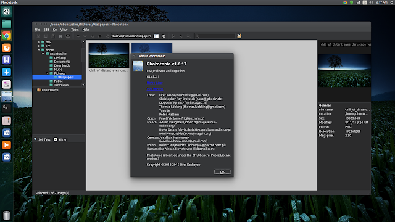Click the clock in the top panel

(x=381, y=2)
